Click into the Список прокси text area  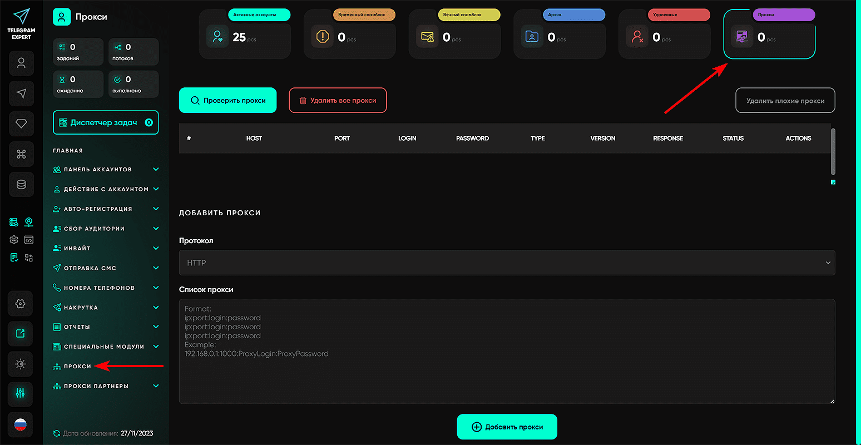click(x=507, y=367)
